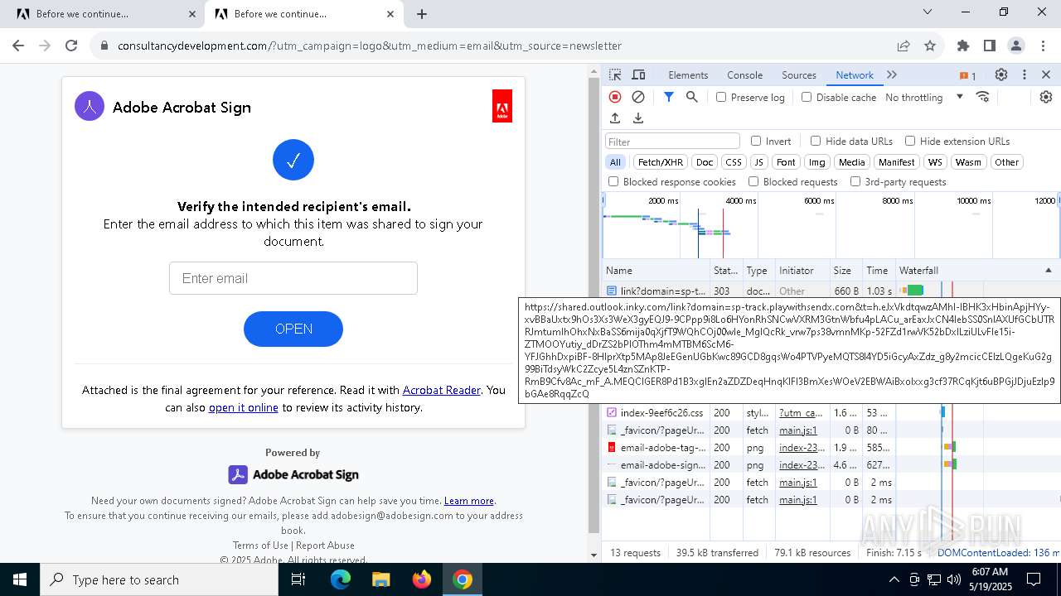Open the Chrome extensions puzzle icon

pyautogui.click(x=963, y=46)
